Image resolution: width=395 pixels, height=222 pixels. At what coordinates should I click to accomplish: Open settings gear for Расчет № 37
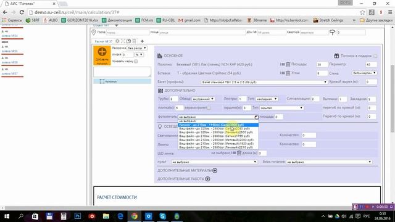point(117,41)
